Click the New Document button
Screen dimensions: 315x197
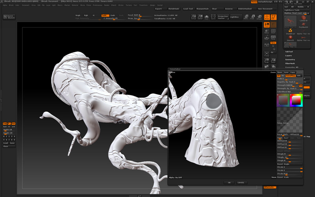(267, 9)
